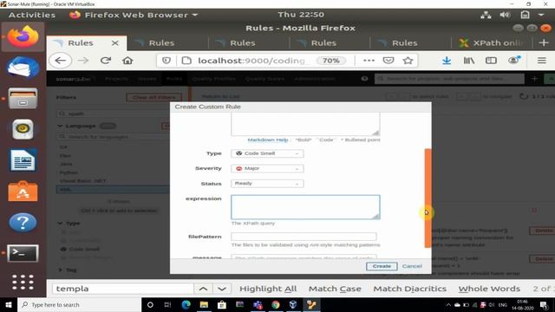Open network icon in GNOME top bar
This screenshot has width=555, height=312.
tap(486, 15)
